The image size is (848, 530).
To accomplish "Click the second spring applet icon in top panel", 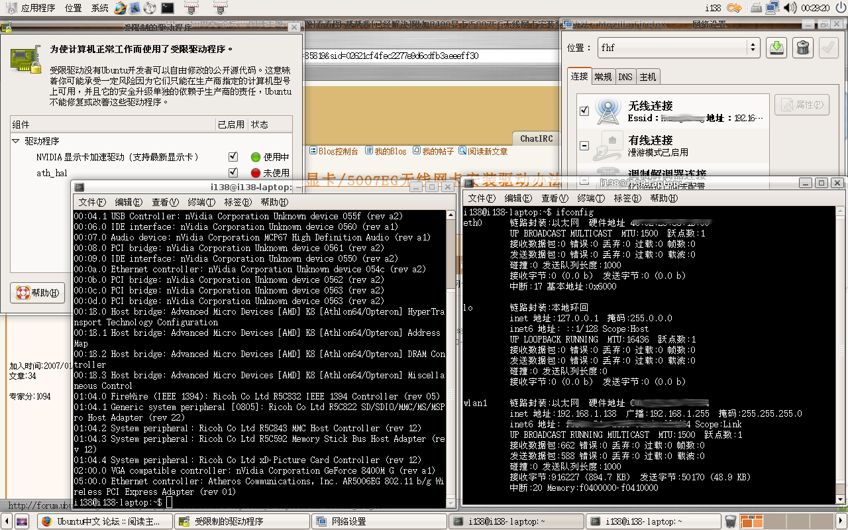I will (221, 8).
